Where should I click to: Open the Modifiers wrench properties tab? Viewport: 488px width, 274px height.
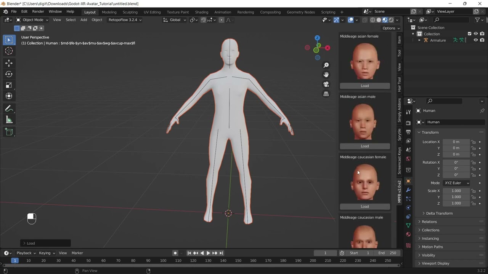click(x=408, y=190)
